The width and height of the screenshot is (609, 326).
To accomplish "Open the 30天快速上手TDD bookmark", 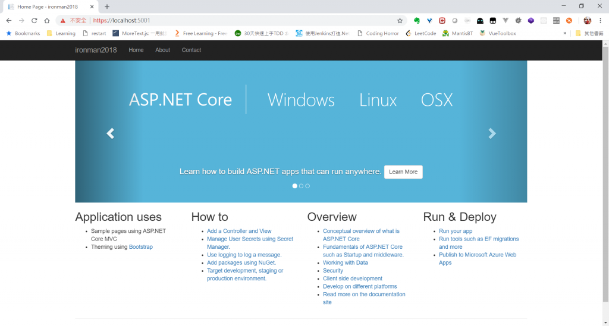I will tap(262, 33).
